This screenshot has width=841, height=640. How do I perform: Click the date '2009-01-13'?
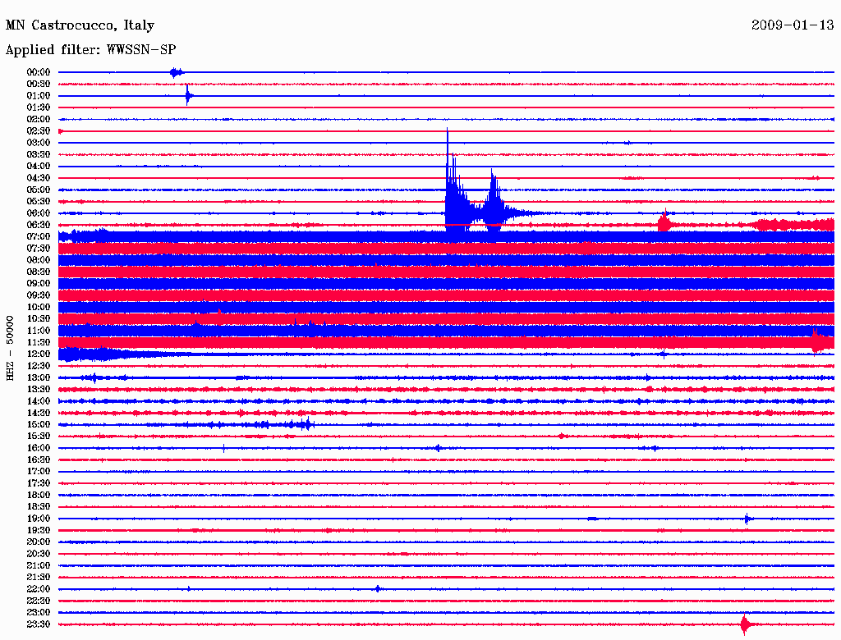coord(793,25)
